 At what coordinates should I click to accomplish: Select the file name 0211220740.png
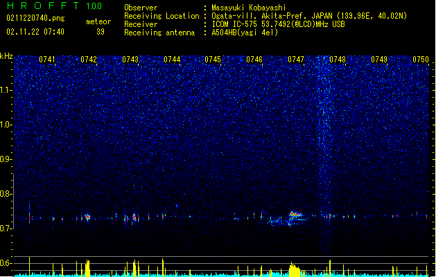coord(35,18)
